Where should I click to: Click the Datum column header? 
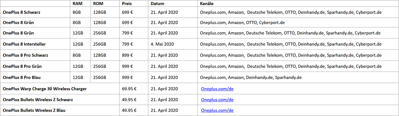(157, 4)
